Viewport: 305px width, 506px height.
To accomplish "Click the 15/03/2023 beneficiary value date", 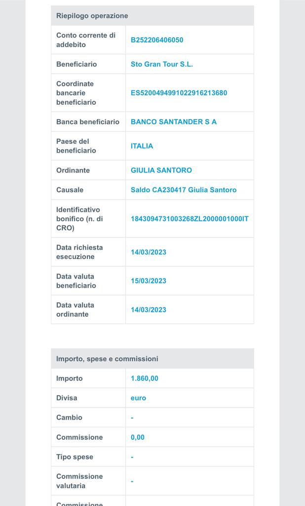I will pos(149,281).
